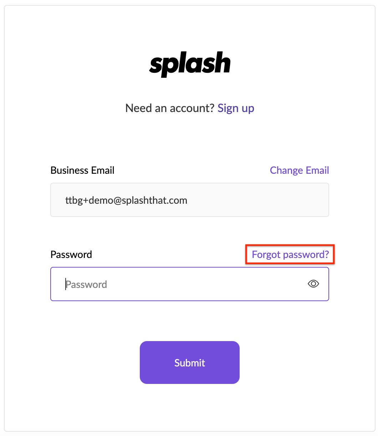378x436 pixels.
Task: Open the Sign up link
Action: pyautogui.click(x=236, y=108)
